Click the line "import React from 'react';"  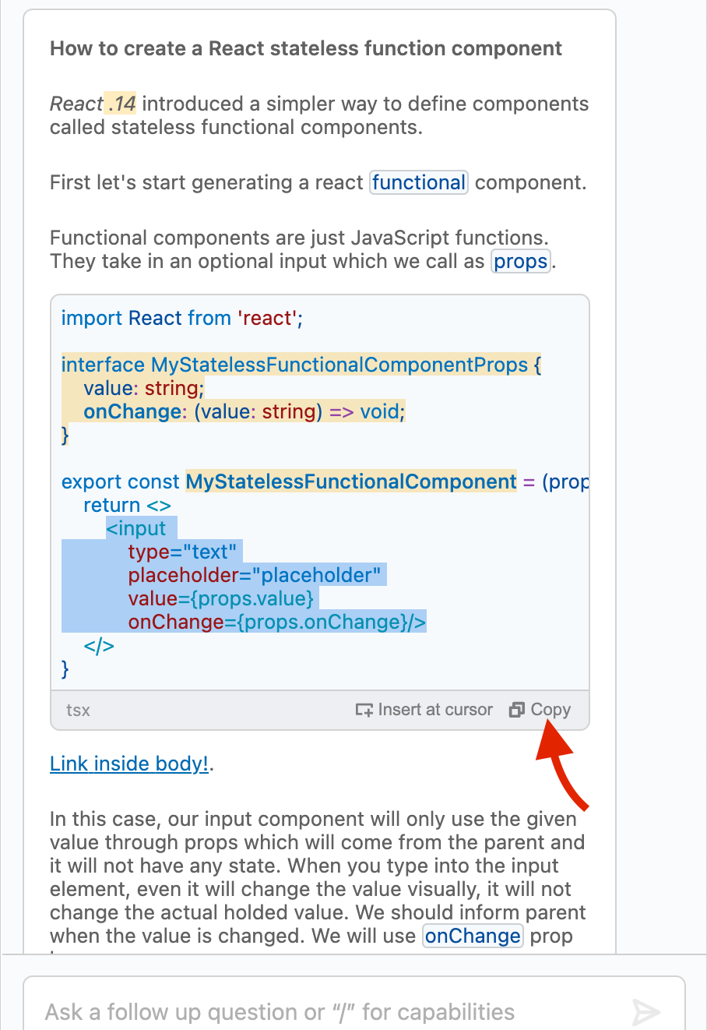(x=181, y=318)
